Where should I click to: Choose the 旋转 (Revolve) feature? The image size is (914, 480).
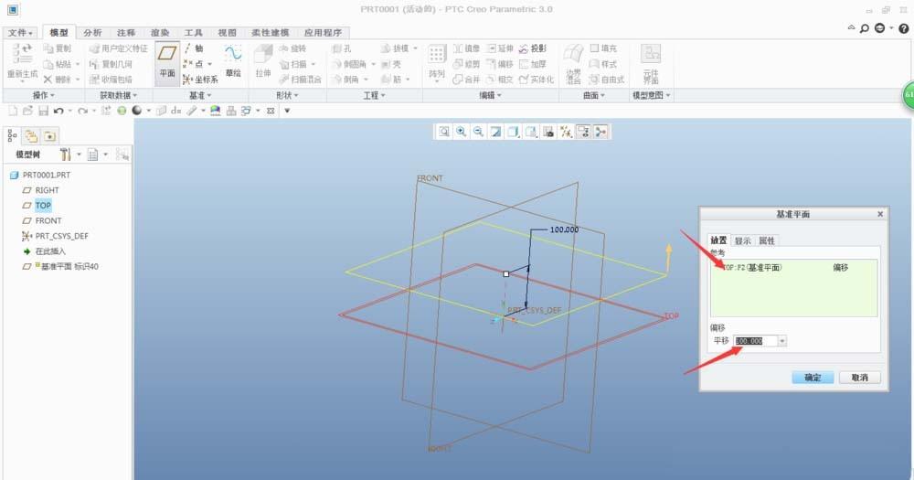click(292, 48)
